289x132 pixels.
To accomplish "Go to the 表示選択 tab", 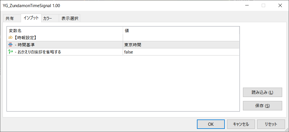I will pyautogui.click(x=70, y=18).
